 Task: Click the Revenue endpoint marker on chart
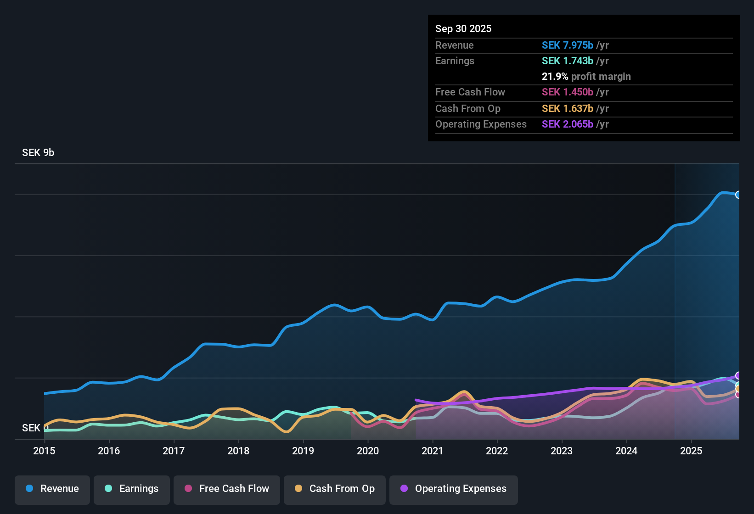point(738,195)
